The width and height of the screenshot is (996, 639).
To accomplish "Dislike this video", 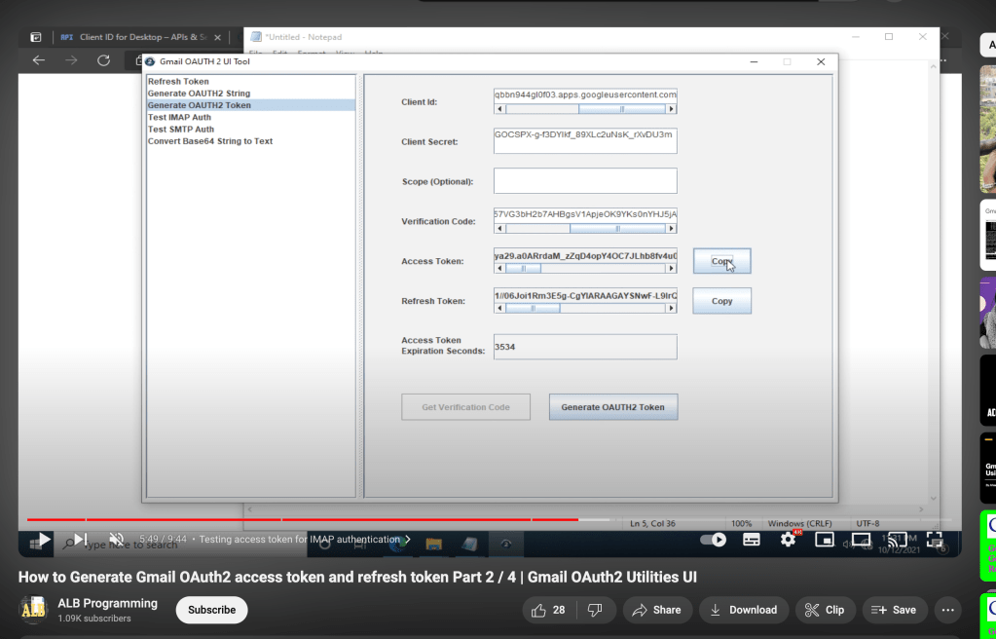I will click(595, 610).
